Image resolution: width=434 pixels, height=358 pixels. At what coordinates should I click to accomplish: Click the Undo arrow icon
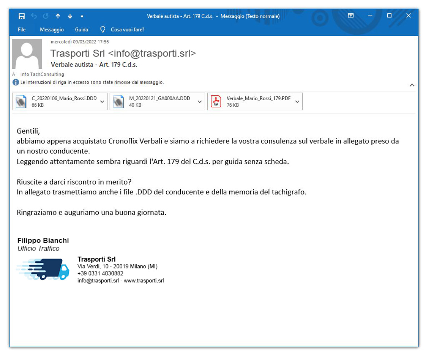click(x=34, y=16)
